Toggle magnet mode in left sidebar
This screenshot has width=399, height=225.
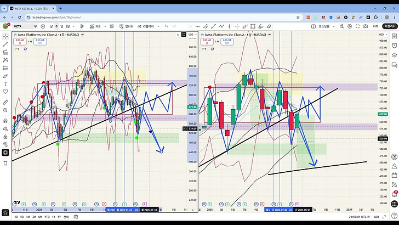click(x=5, y=121)
